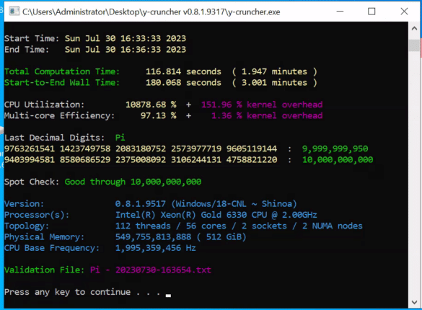Click the vertical scrollbar thumb
This screenshot has width=422, height=310.
click(414, 45)
